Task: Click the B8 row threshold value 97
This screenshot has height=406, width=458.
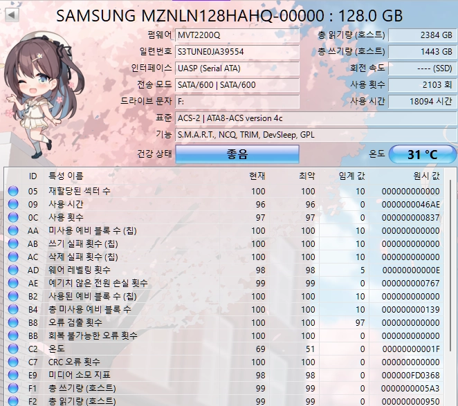Action: [360, 323]
